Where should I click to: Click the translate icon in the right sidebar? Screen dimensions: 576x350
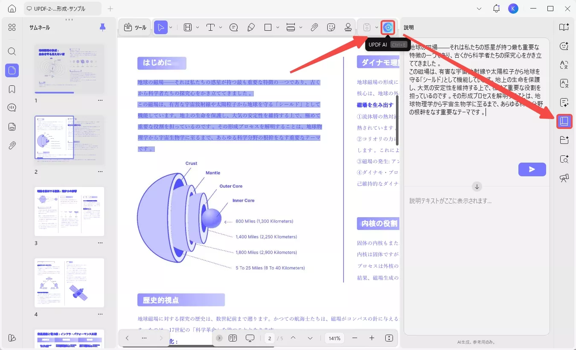click(564, 65)
